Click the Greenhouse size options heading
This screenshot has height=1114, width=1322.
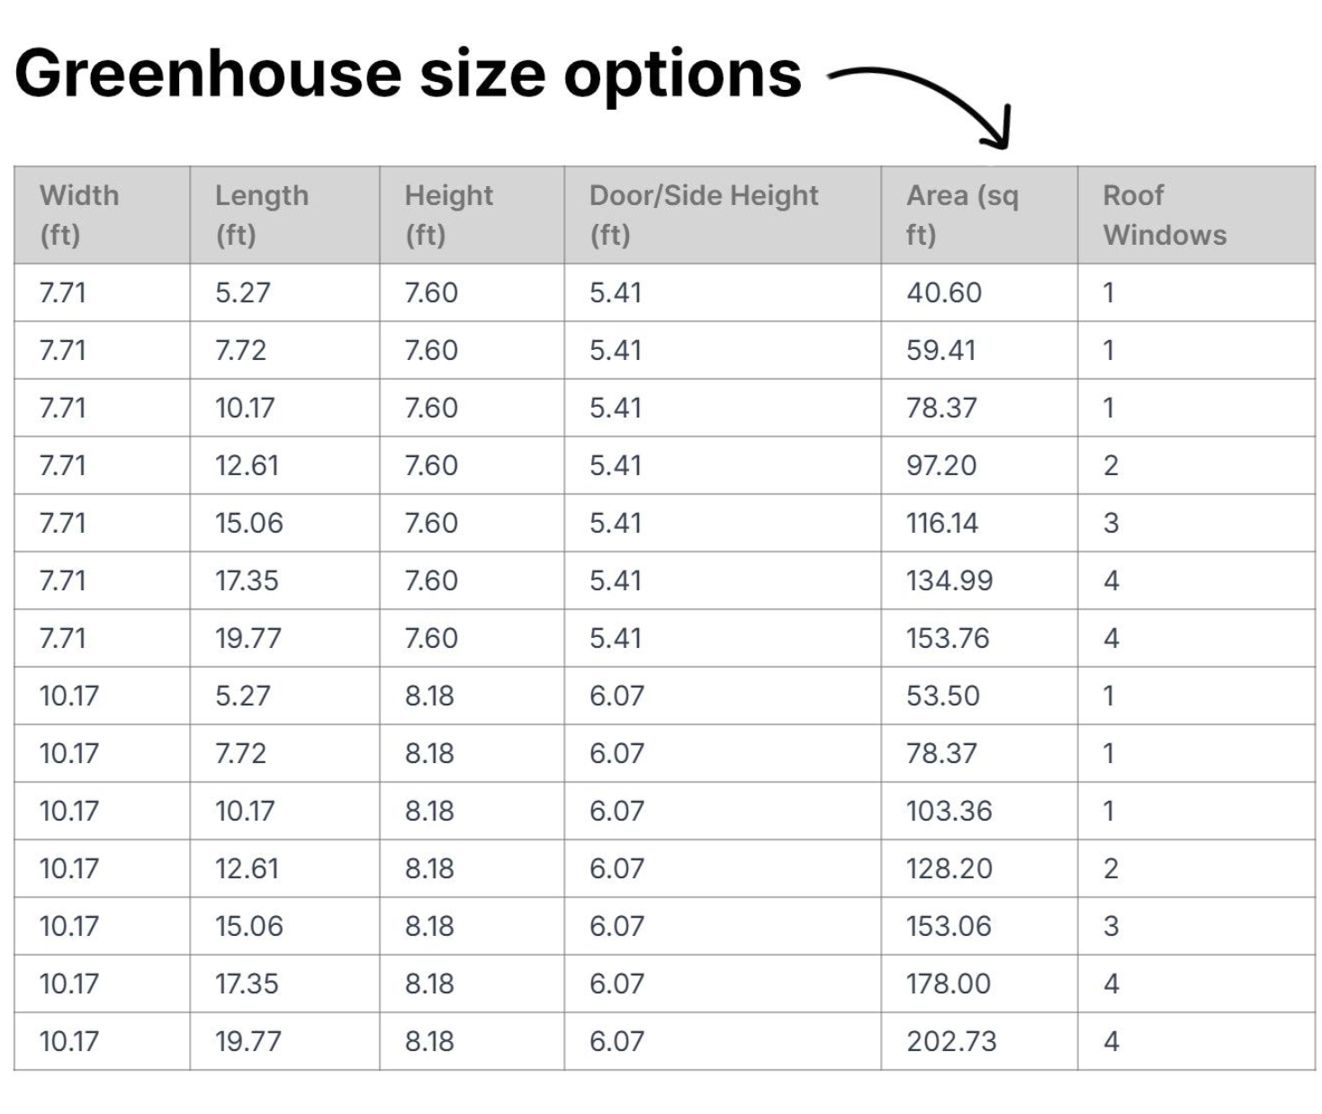point(408,74)
